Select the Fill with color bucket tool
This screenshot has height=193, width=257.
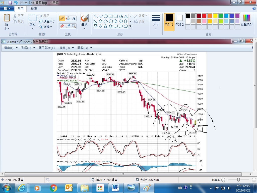68,18
